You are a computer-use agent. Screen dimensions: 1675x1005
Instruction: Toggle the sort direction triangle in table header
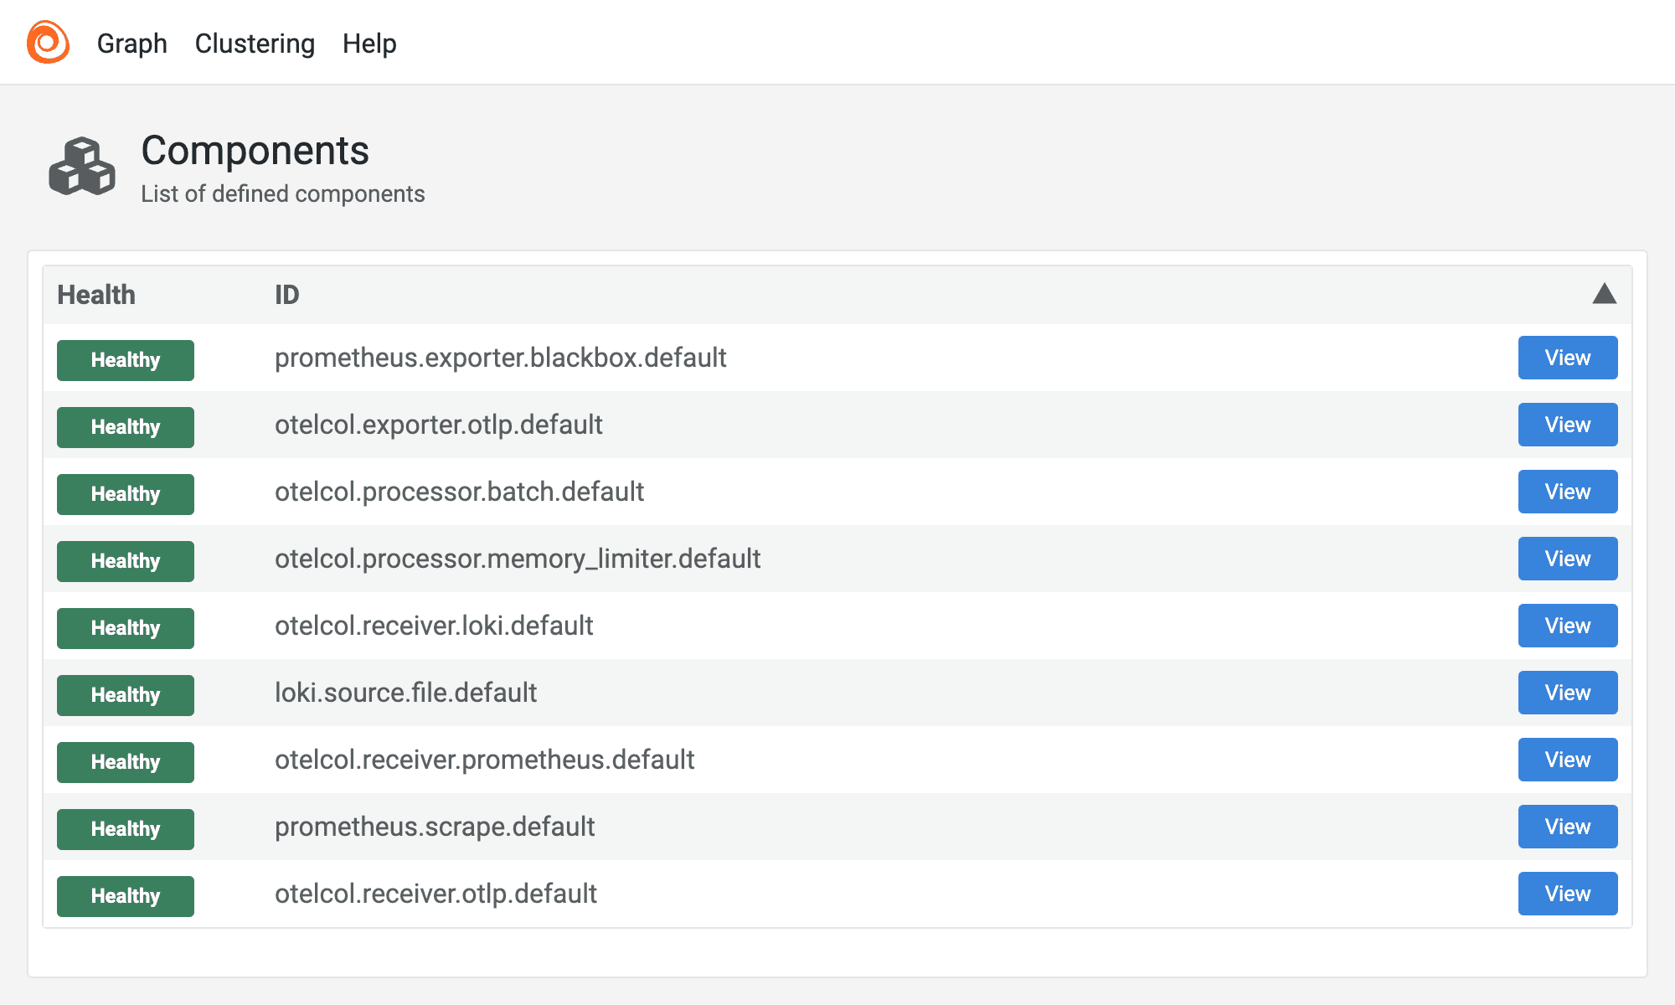1603,295
